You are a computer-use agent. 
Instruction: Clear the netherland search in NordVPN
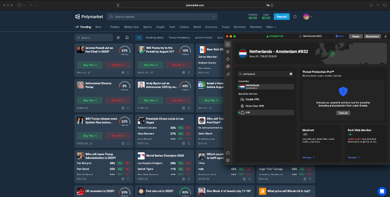291,74
